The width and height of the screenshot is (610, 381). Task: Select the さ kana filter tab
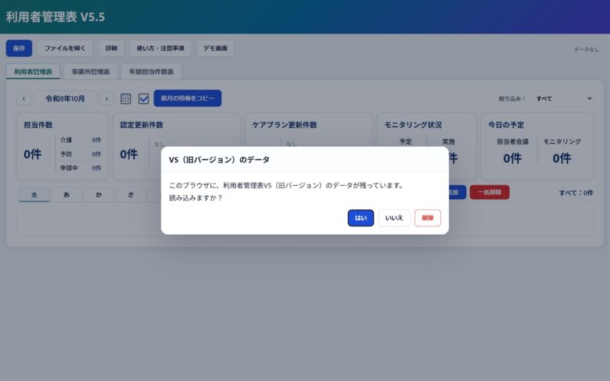(131, 194)
